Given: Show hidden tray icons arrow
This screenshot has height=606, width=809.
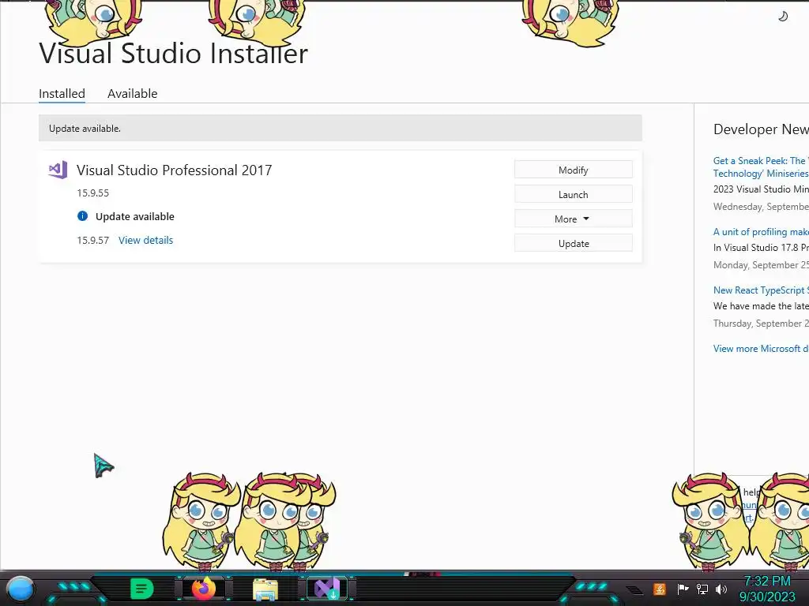Looking at the screenshot, I should [635, 590].
